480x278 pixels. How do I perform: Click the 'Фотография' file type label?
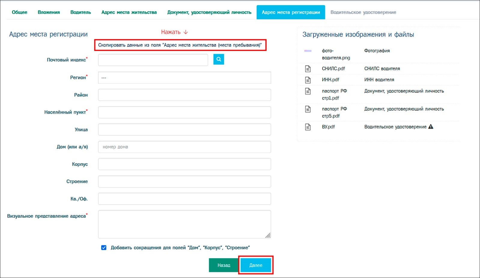click(x=377, y=51)
